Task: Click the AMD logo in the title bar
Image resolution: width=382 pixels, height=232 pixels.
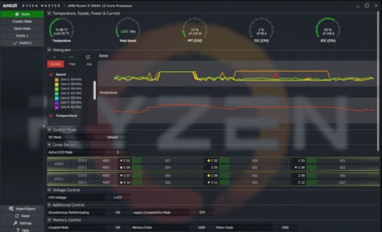Action: click(10, 5)
